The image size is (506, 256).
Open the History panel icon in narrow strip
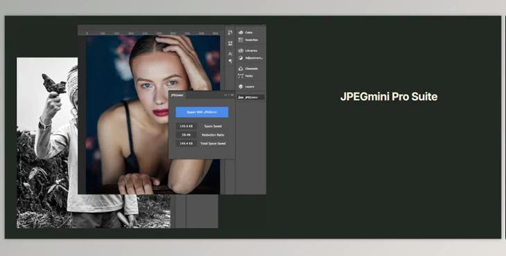point(230,33)
